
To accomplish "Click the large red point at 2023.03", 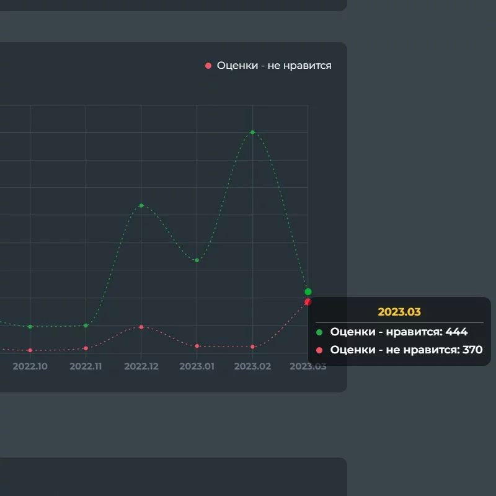I will coord(308,302).
